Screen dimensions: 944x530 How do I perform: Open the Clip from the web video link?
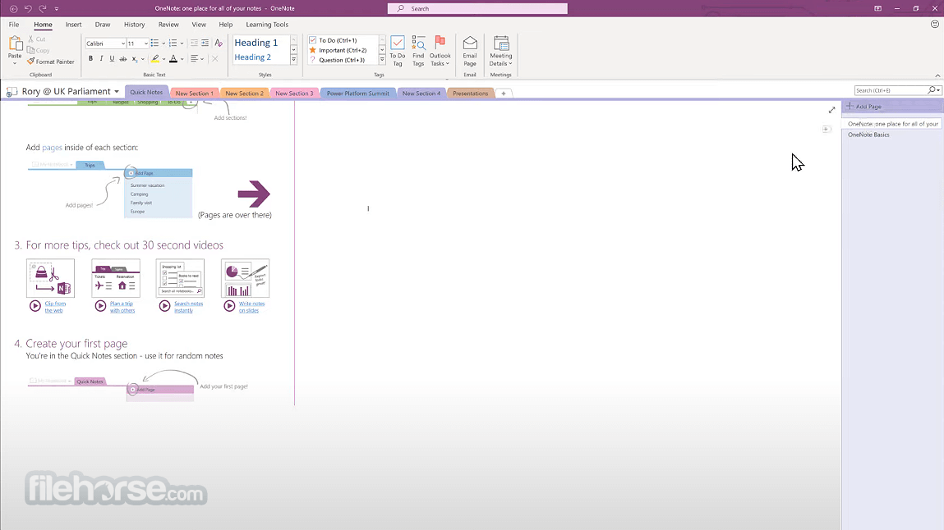click(x=55, y=307)
